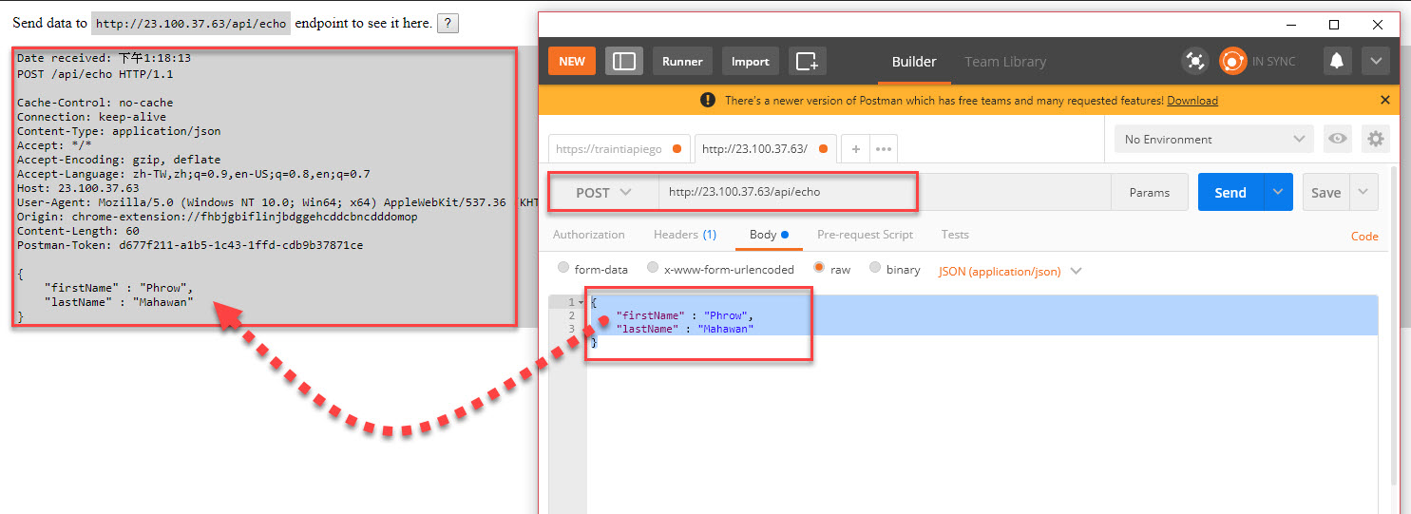
Task: Expand the Save dropdown arrow
Action: pyautogui.click(x=1363, y=192)
